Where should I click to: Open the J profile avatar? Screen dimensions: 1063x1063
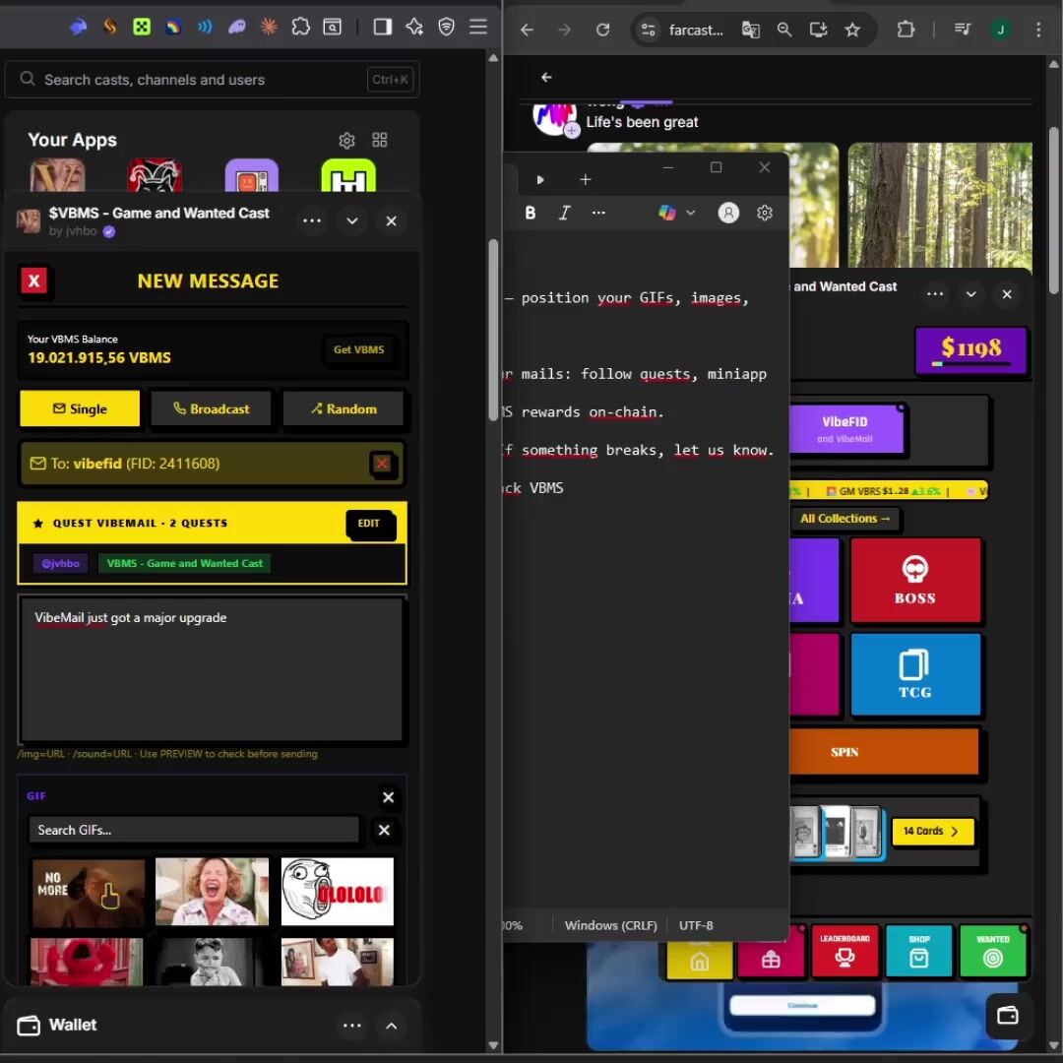coord(1001,30)
